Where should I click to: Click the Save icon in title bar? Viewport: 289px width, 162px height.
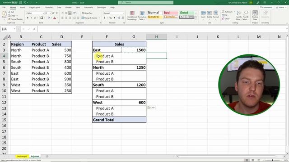[20, 3]
